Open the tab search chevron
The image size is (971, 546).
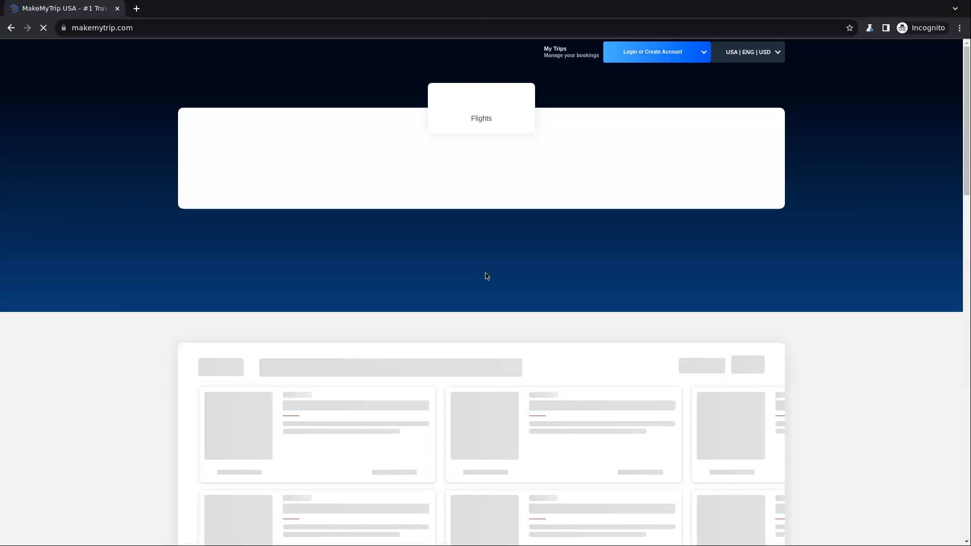point(955,8)
